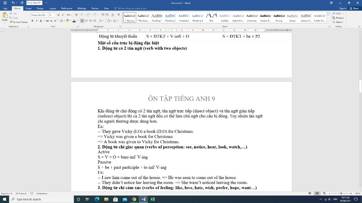This screenshot has height=203, width=362.
Task: Open File Explorer from taskbar
Action: coord(106,199)
